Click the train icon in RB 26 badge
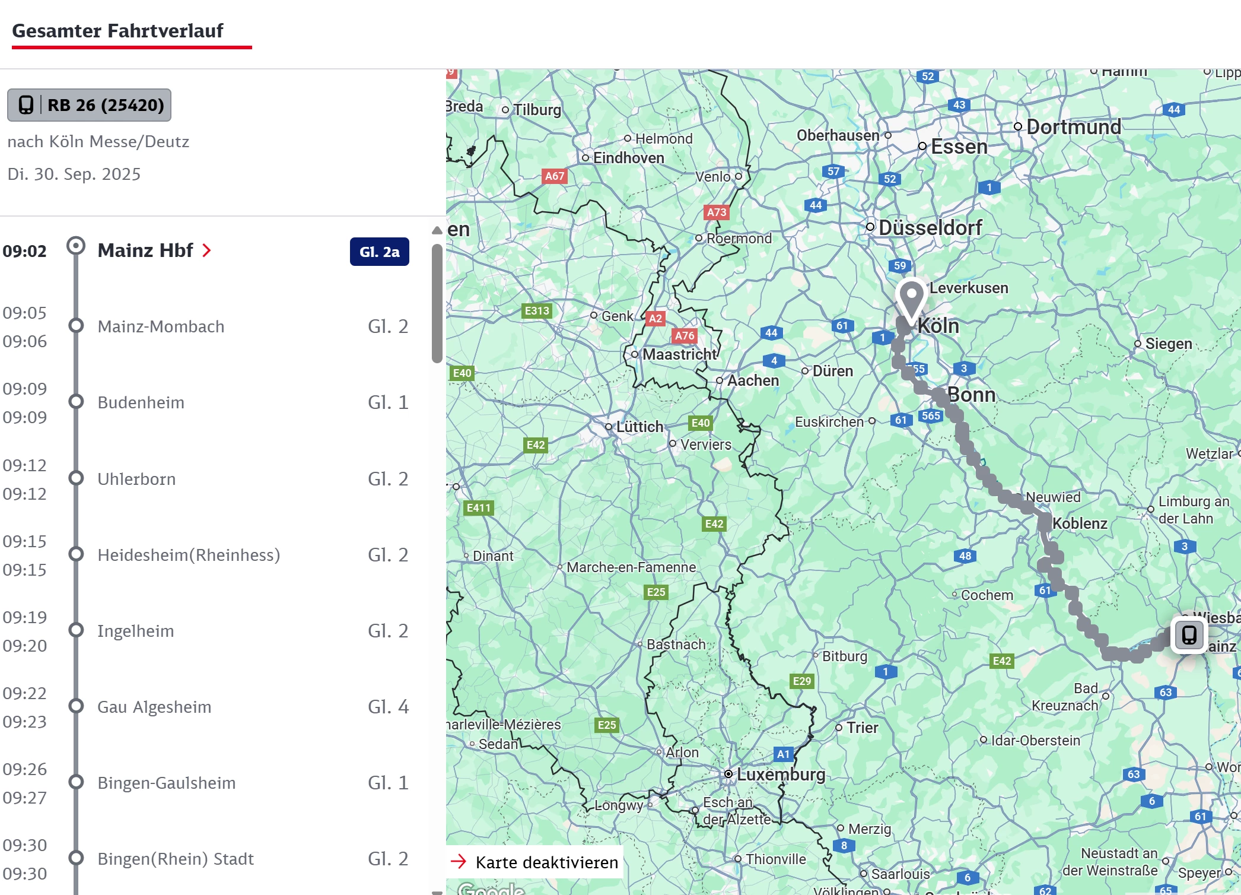The image size is (1241, 895). [x=26, y=105]
